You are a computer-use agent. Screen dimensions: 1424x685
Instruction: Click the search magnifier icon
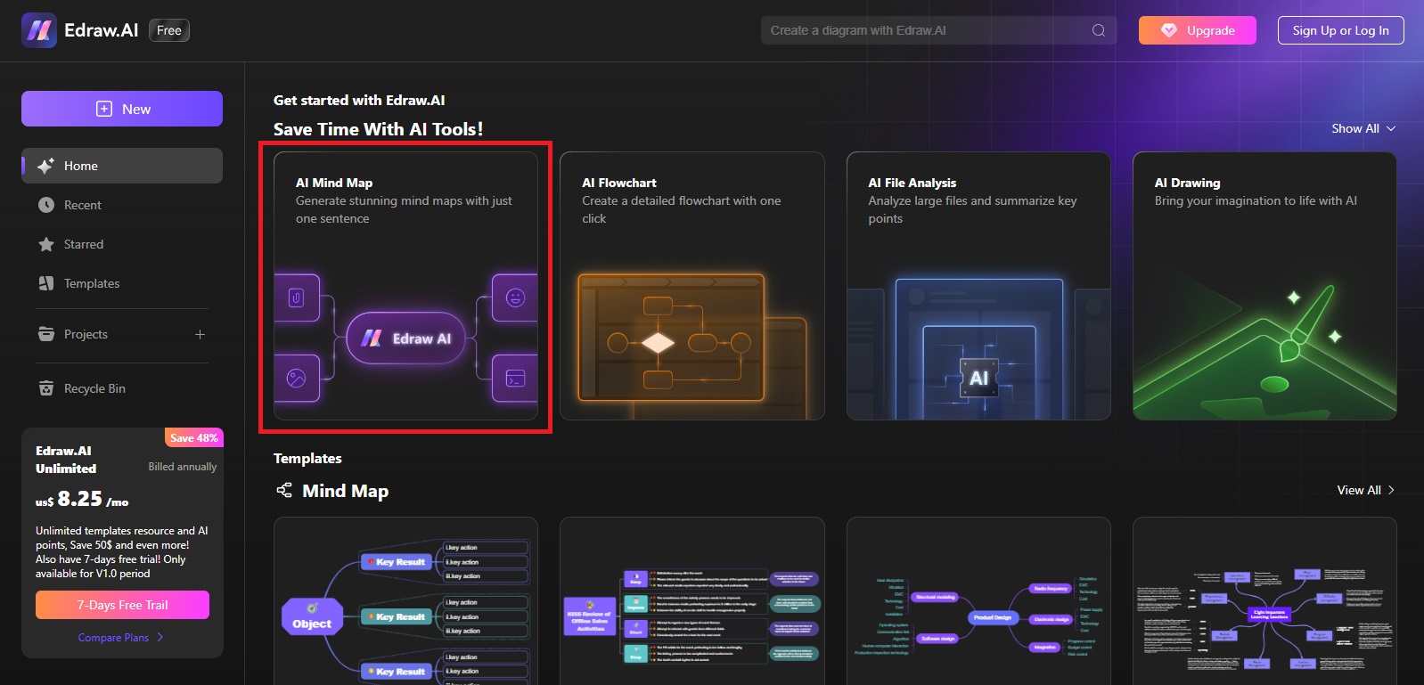1099,30
